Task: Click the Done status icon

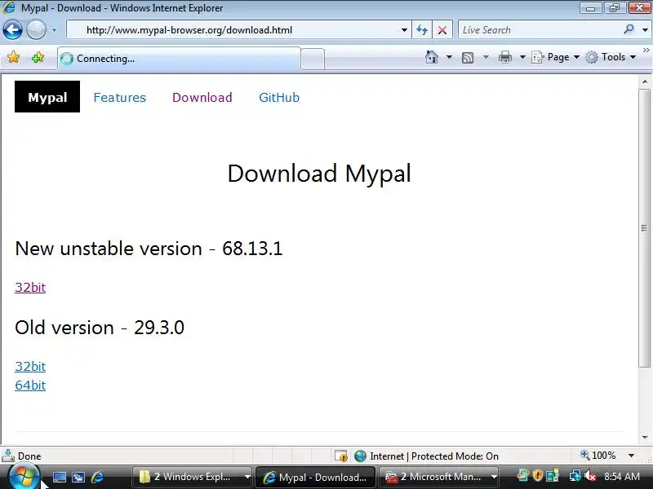Action: (x=7, y=456)
